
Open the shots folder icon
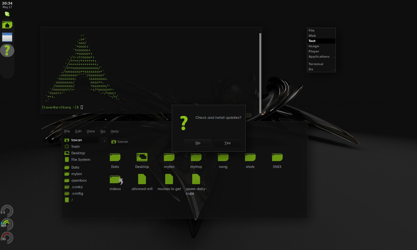click(250, 158)
